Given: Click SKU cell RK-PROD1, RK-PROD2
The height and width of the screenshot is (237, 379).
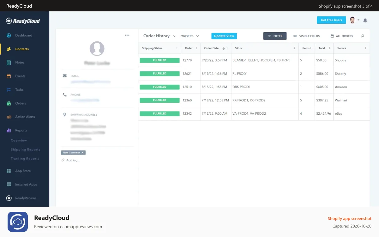Looking at the screenshot, I should (x=249, y=100).
